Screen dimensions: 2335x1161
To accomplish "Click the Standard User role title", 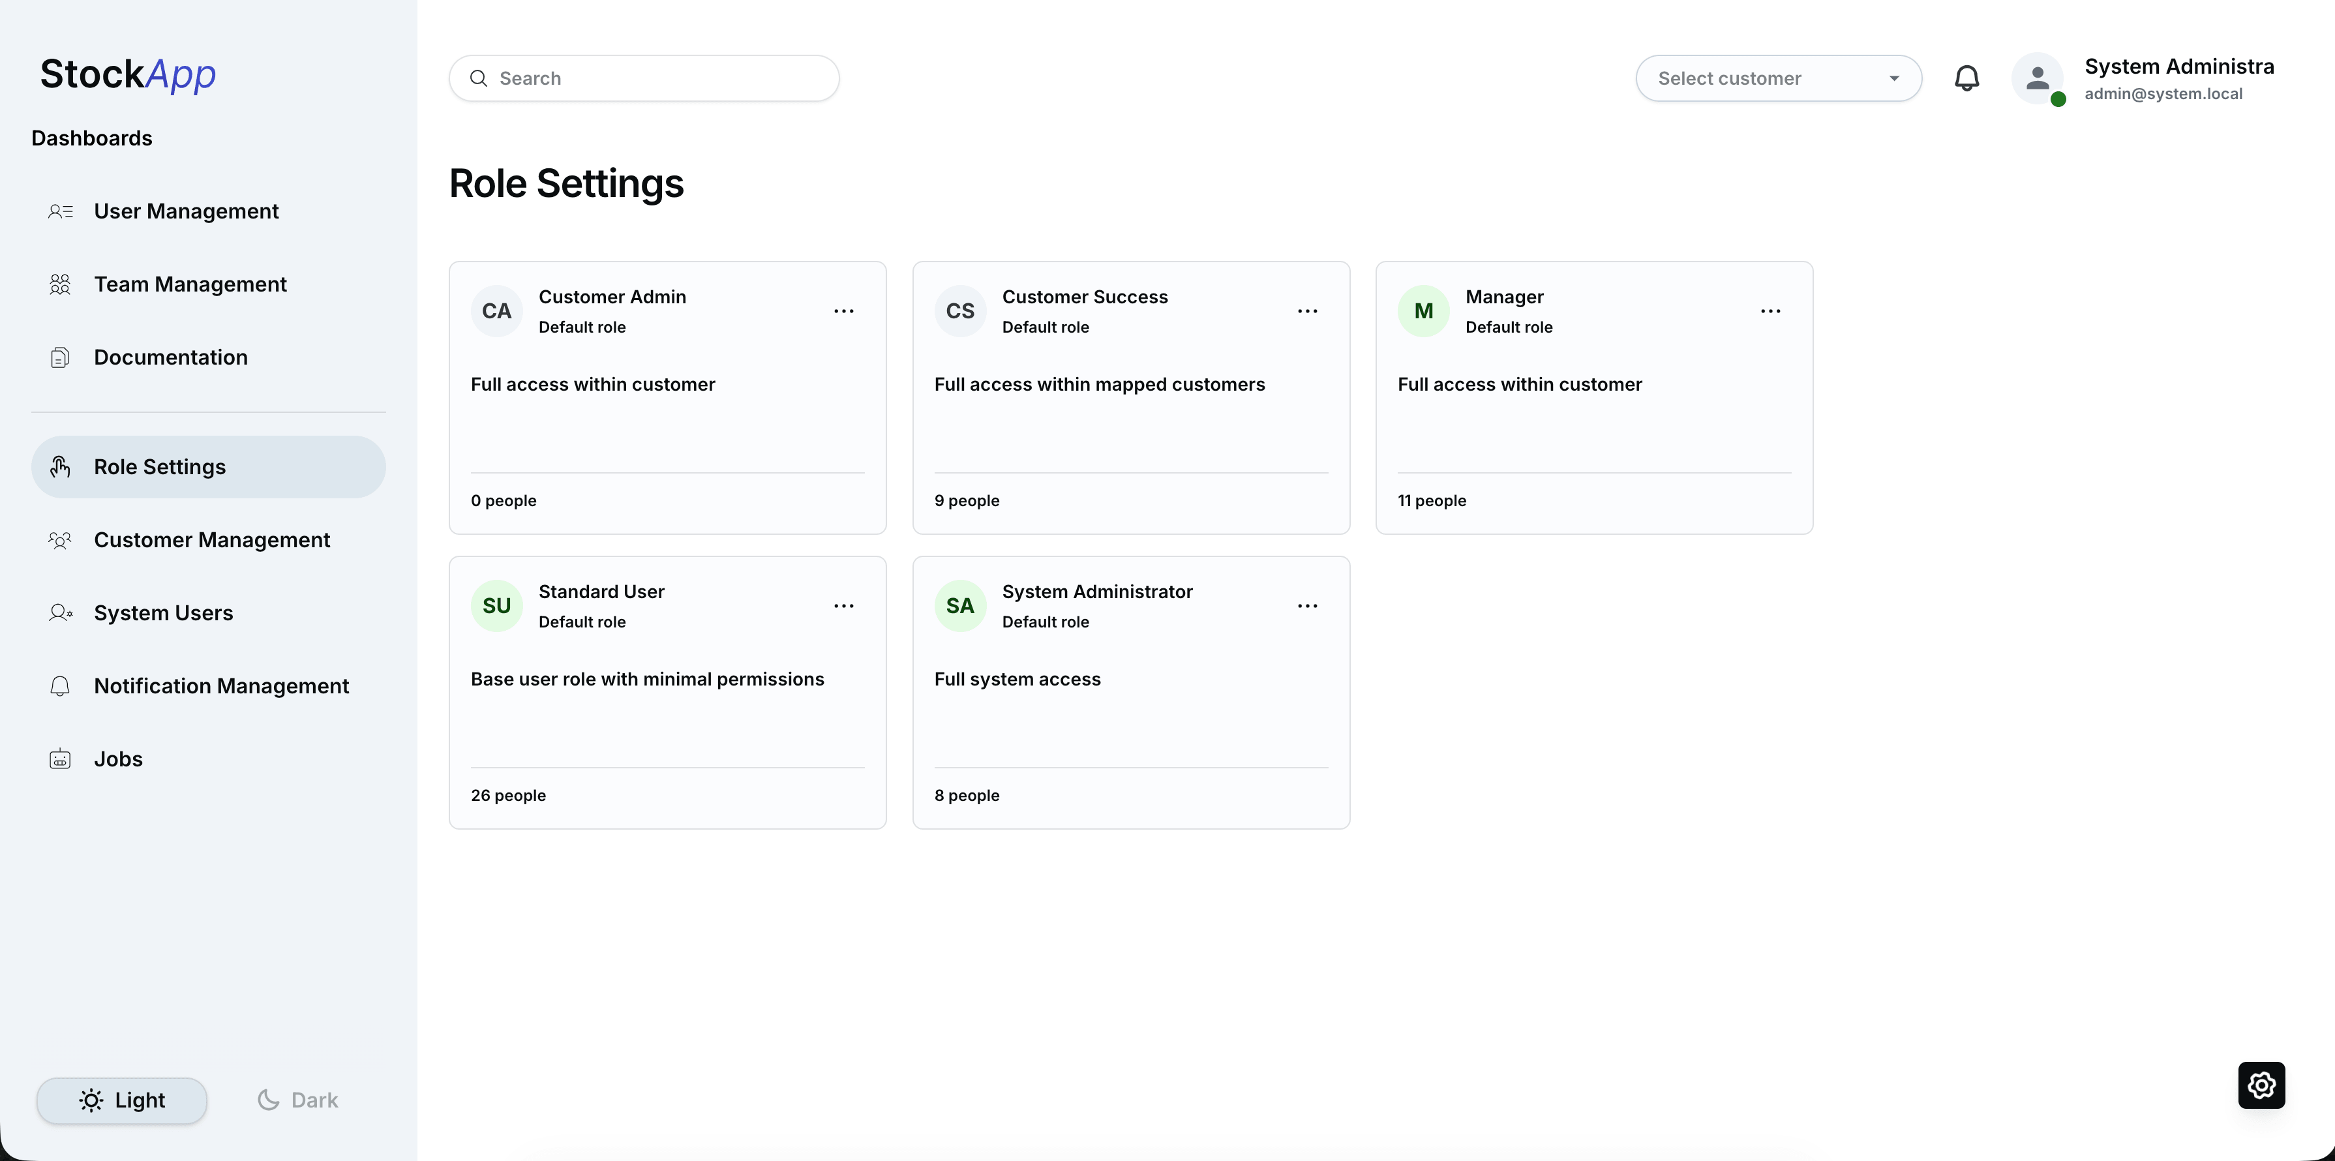I will (601, 592).
